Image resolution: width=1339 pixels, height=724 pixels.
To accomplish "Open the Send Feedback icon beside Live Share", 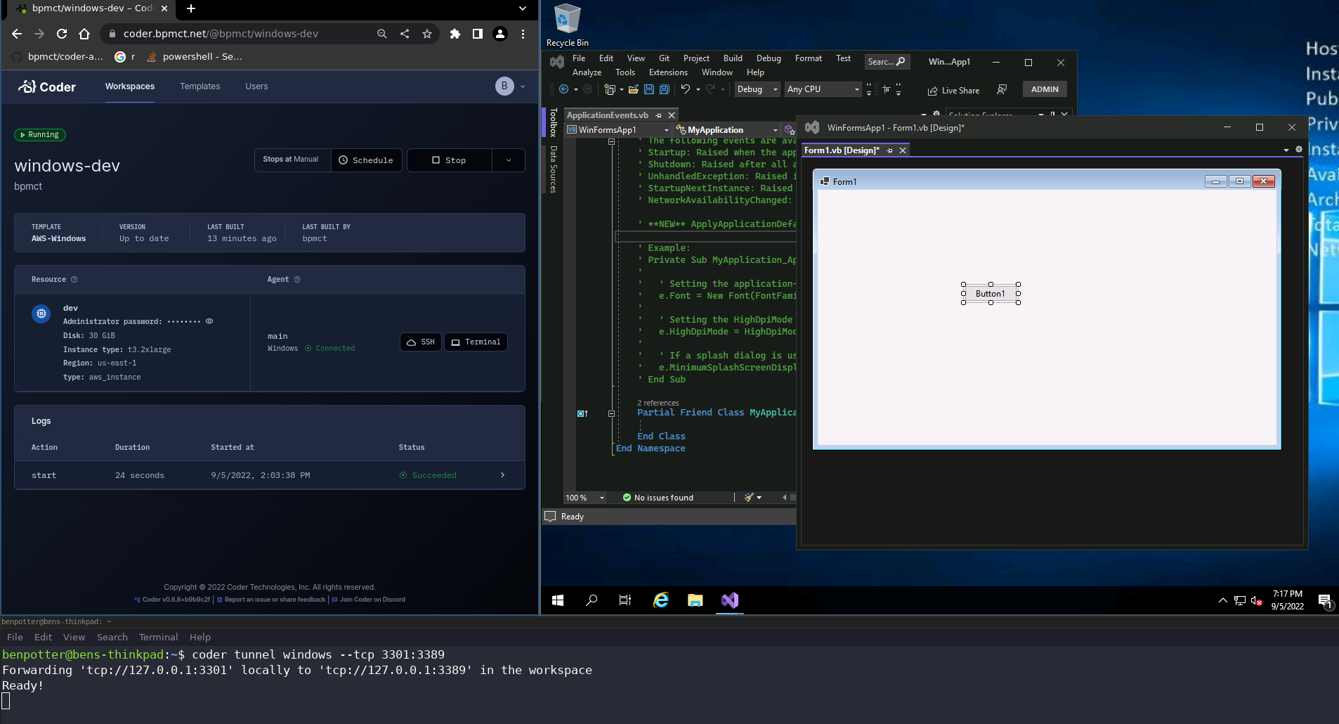I will click(1002, 89).
